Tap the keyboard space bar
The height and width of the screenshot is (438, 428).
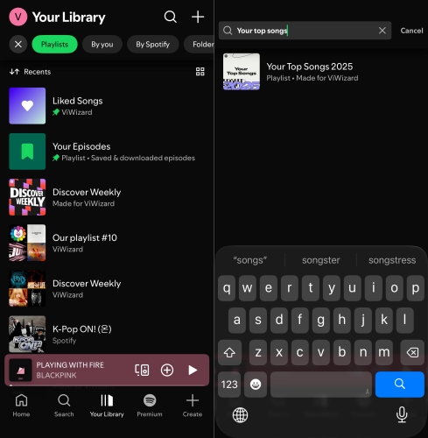click(321, 385)
